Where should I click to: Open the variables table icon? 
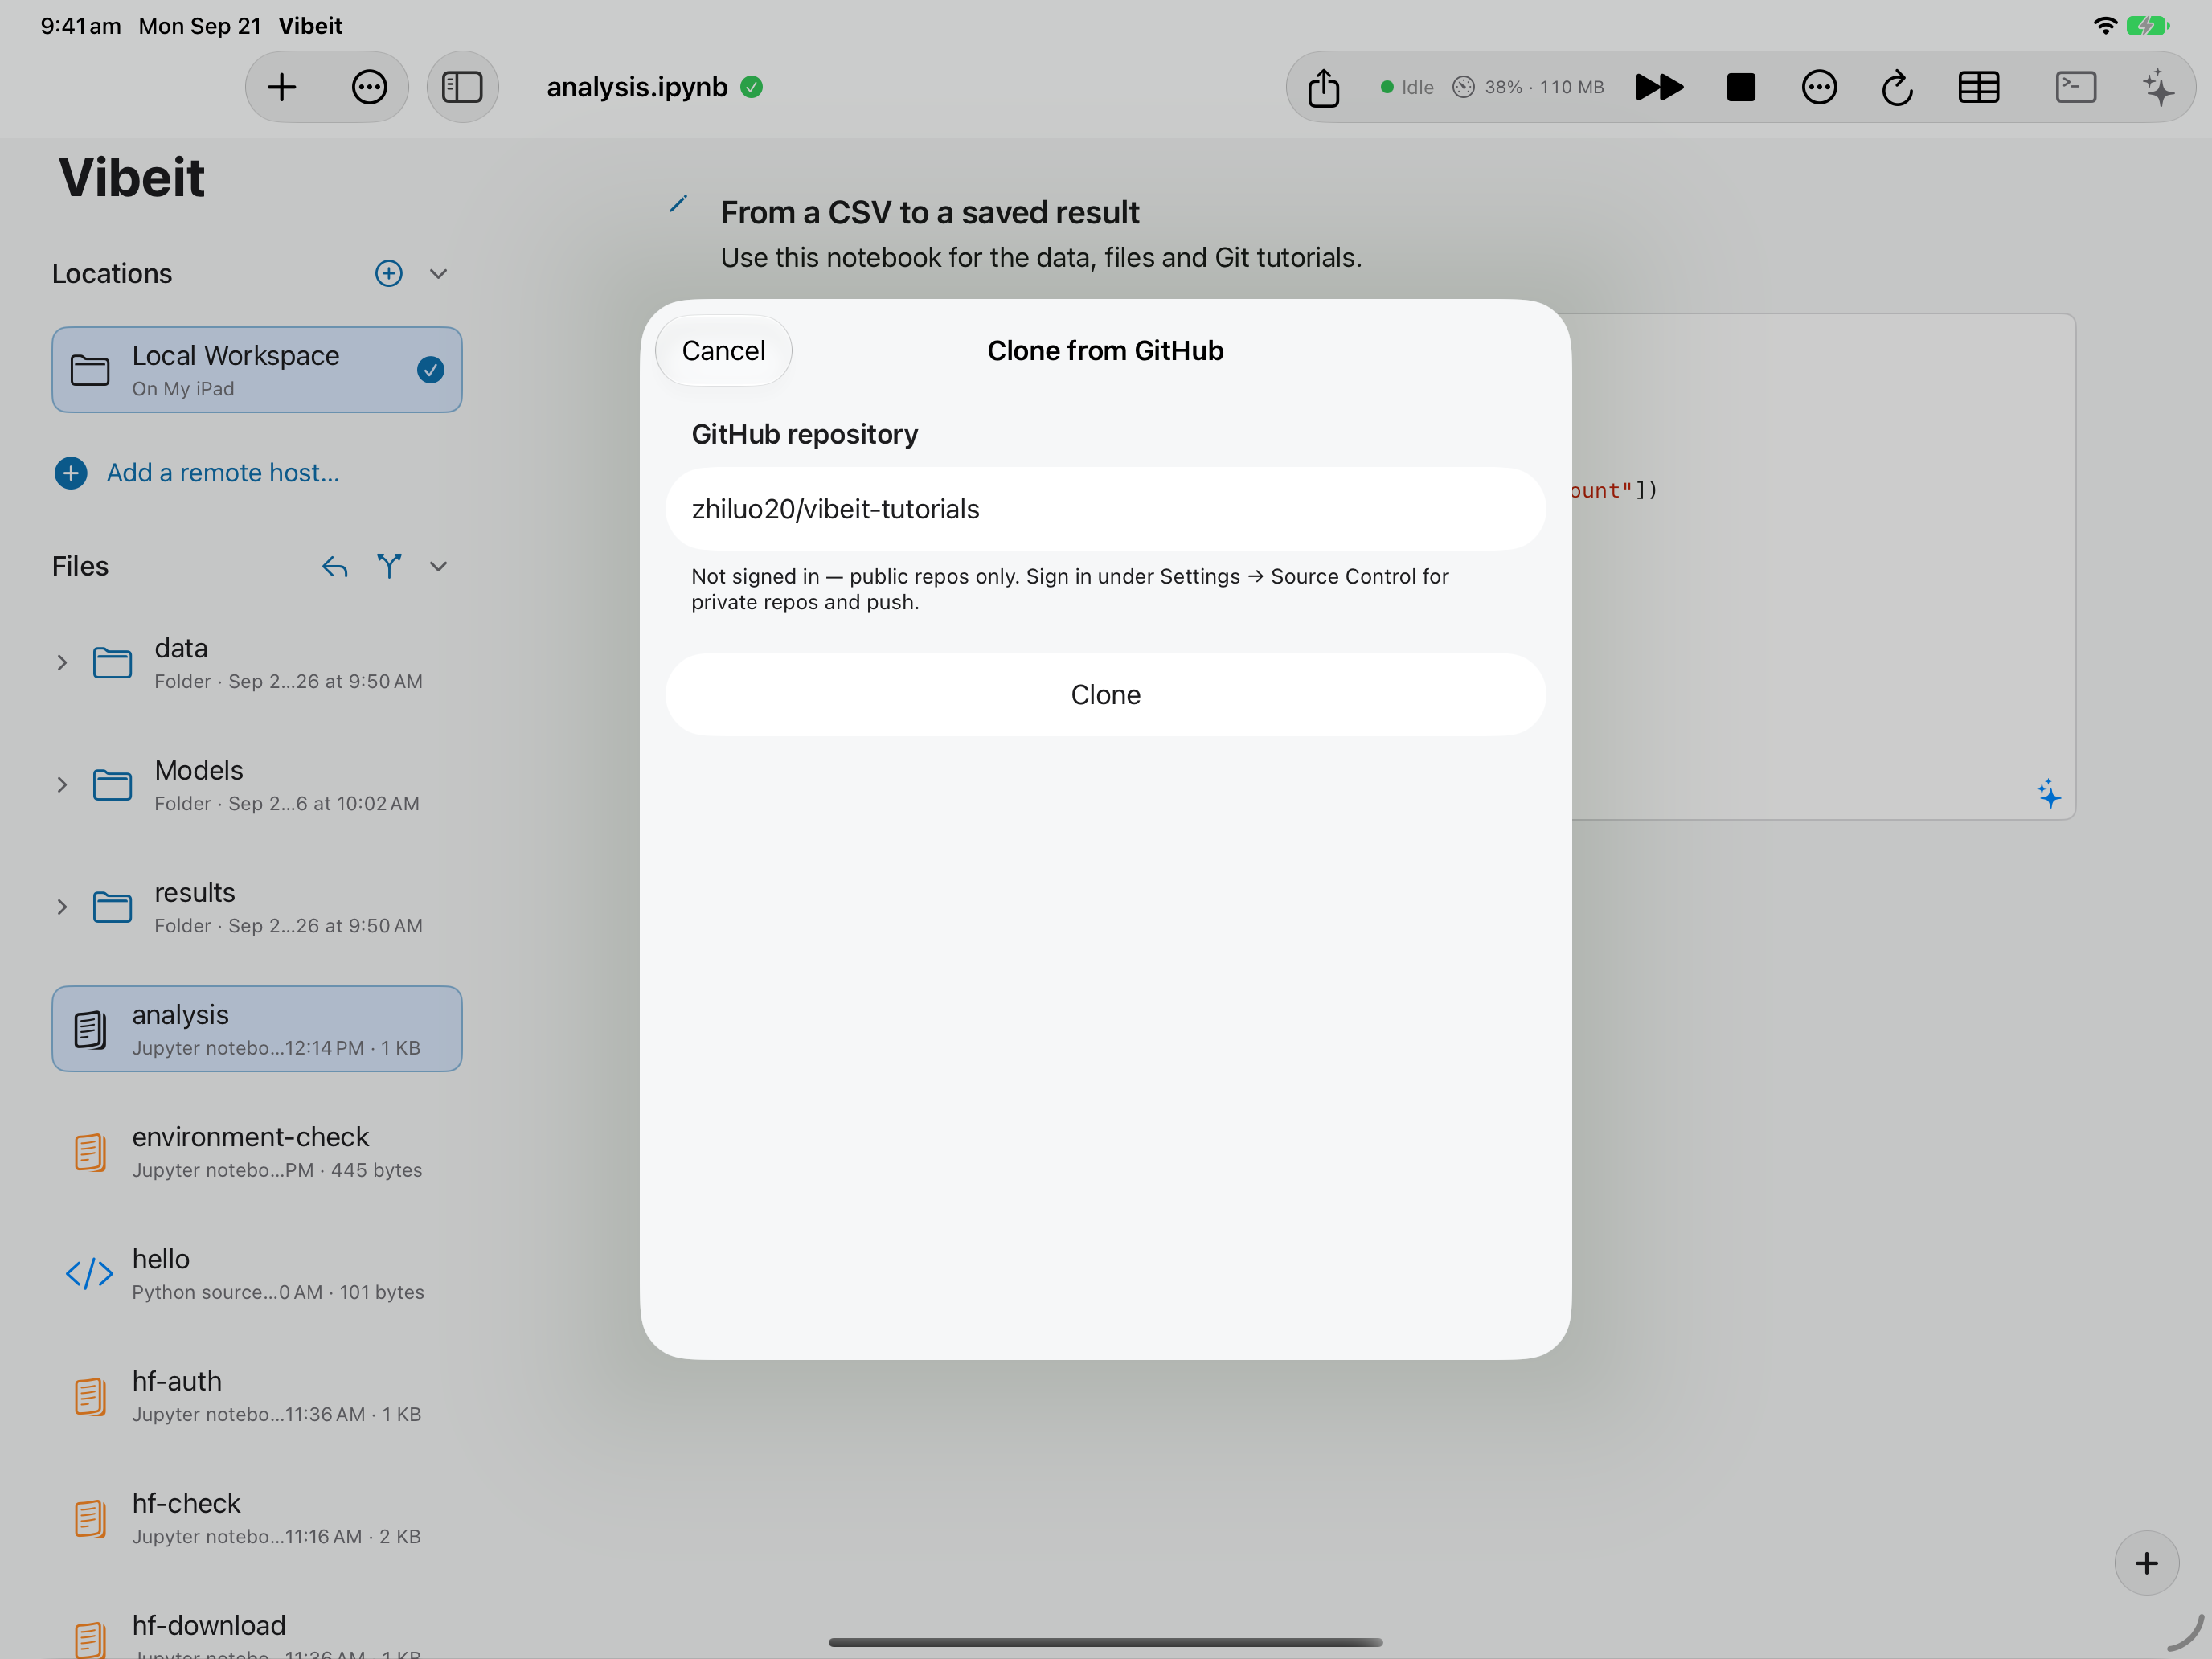click(1978, 87)
